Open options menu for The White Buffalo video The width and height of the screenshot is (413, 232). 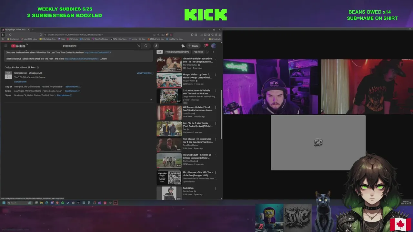pos(216,59)
